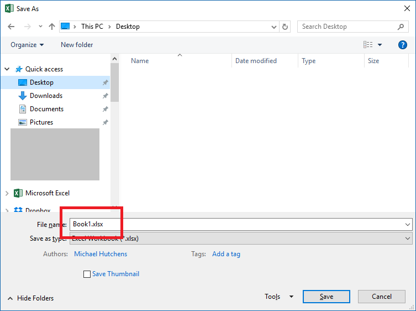Image resolution: width=416 pixels, height=311 pixels.
Task: Click the Add a tag link
Action: [x=226, y=254]
